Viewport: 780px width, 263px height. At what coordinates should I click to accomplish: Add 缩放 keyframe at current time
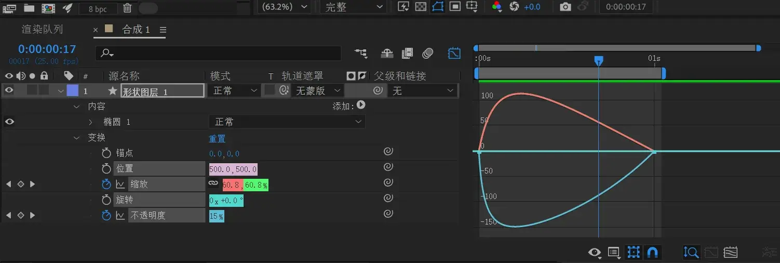(21, 184)
